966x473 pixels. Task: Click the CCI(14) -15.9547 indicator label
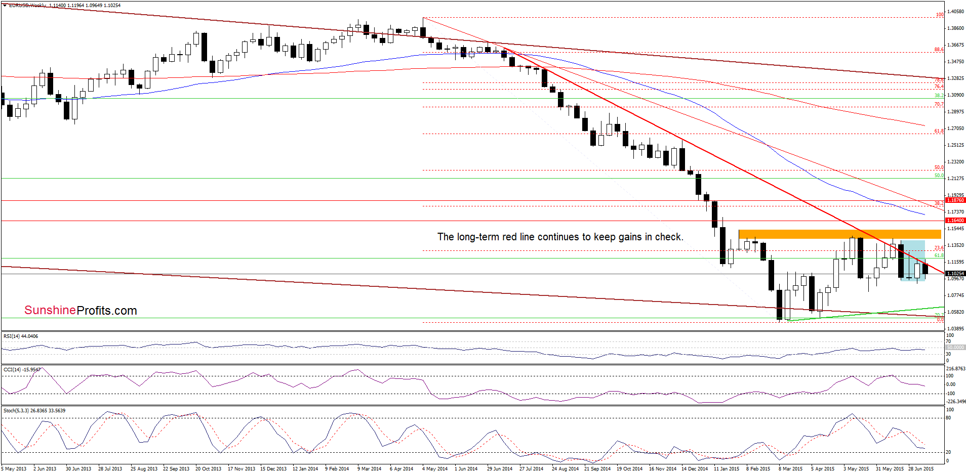point(22,369)
